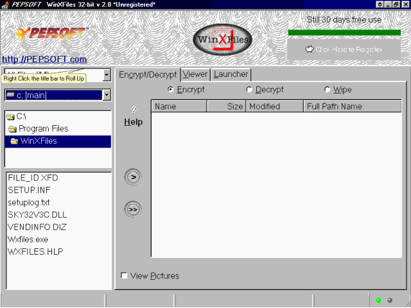Select the Decrypt radio option
Viewport: 411px width, 308px height.
point(249,90)
